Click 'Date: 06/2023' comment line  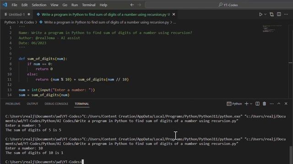pos(33,43)
